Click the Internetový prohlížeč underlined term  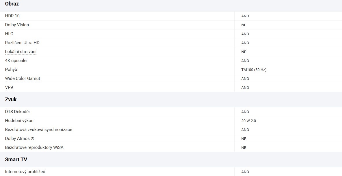25,172
